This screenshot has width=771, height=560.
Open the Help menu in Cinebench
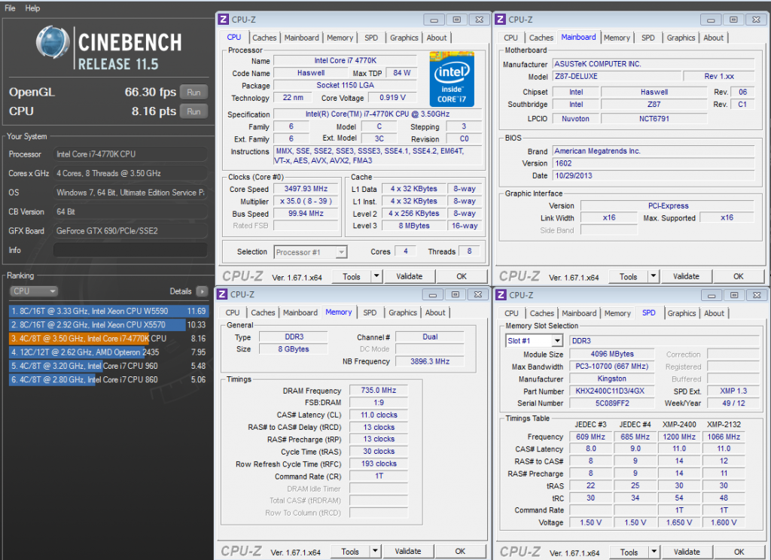tap(32, 8)
